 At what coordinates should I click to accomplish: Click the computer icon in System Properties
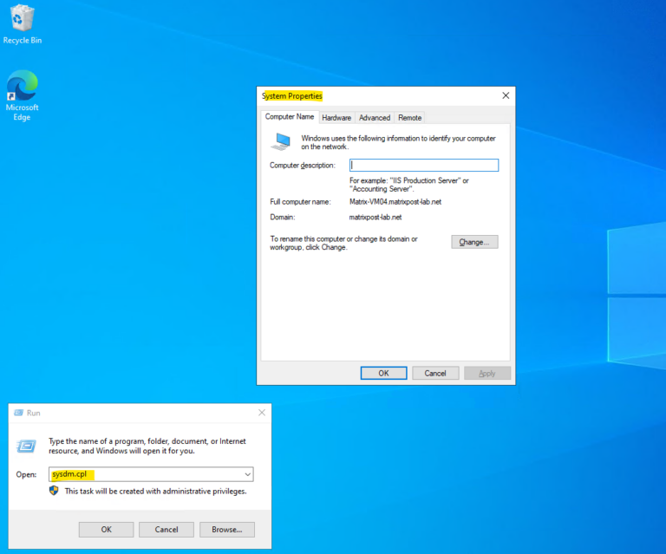[281, 142]
